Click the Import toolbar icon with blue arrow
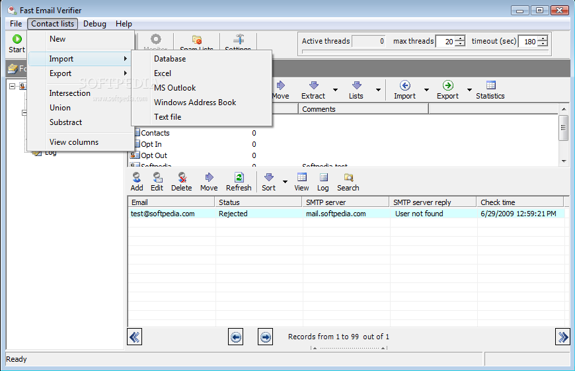 click(405, 85)
